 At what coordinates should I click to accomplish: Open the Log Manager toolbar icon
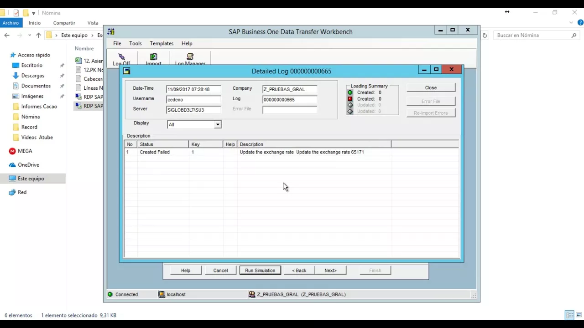[190, 57]
